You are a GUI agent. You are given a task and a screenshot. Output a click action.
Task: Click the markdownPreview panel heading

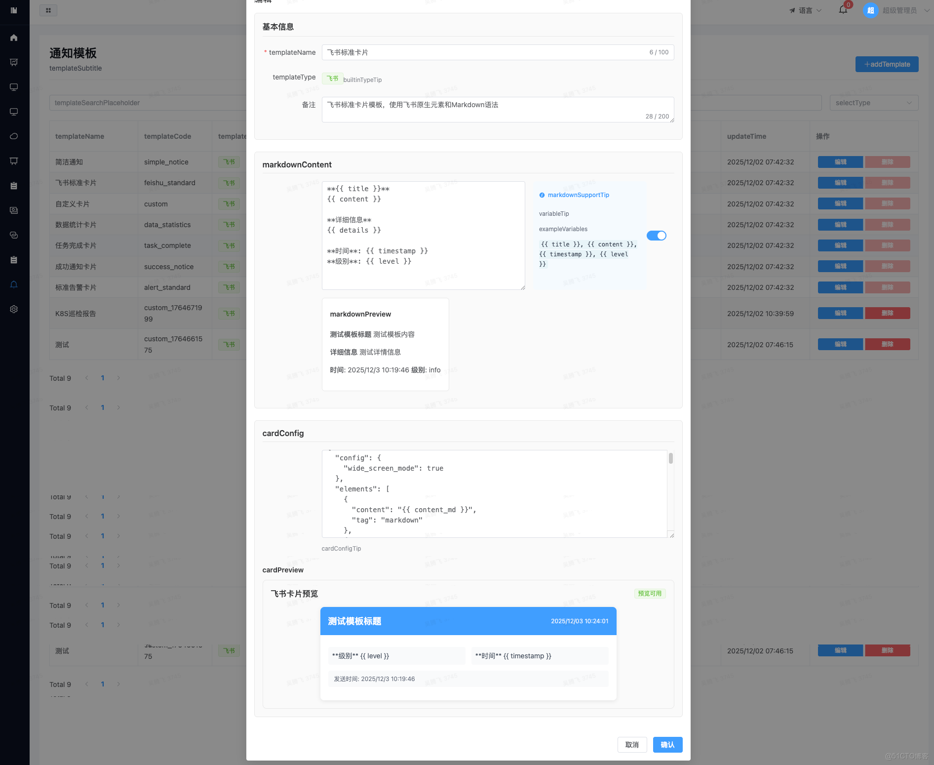click(x=360, y=314)
